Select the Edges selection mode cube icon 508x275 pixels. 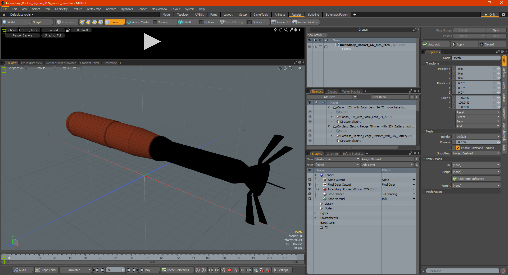click(x=88, y=22)
